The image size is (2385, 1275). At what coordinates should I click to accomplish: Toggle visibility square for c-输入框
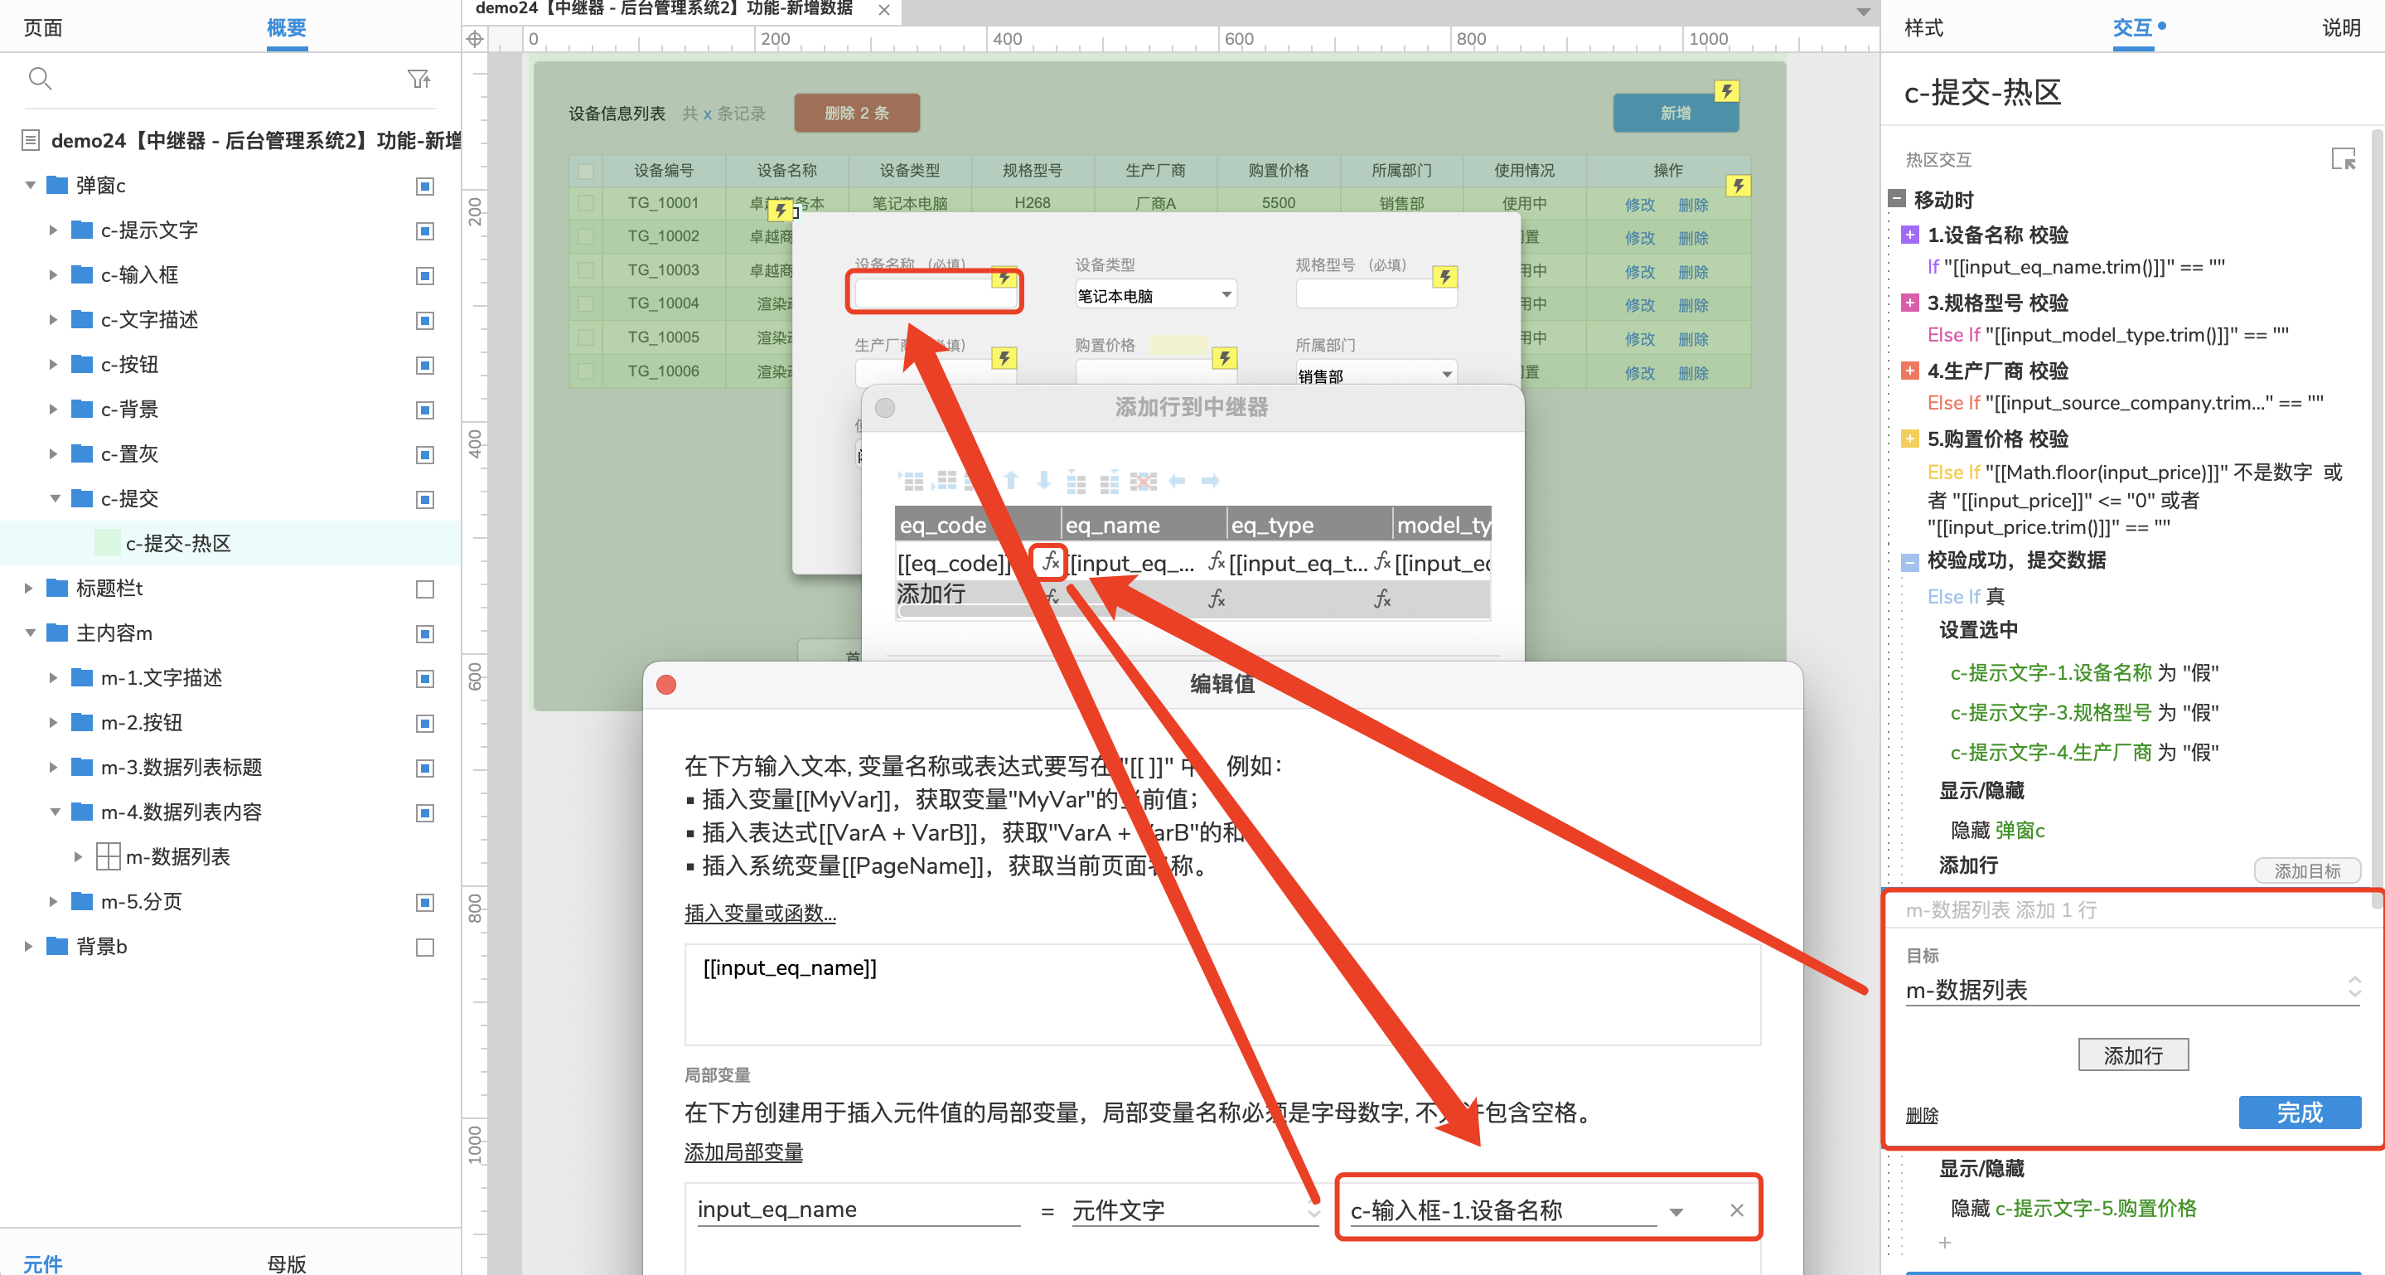pyautogui.click(x=425, y=276)
